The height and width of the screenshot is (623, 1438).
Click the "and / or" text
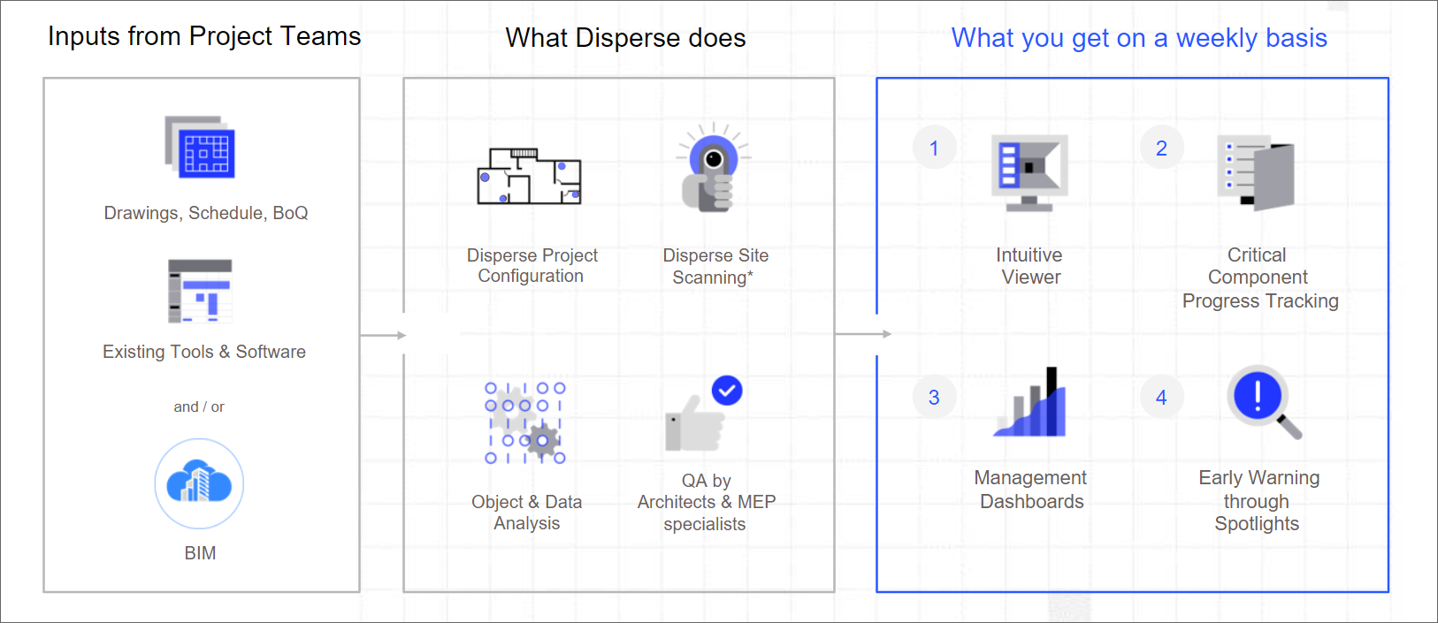tap(199, 406)
